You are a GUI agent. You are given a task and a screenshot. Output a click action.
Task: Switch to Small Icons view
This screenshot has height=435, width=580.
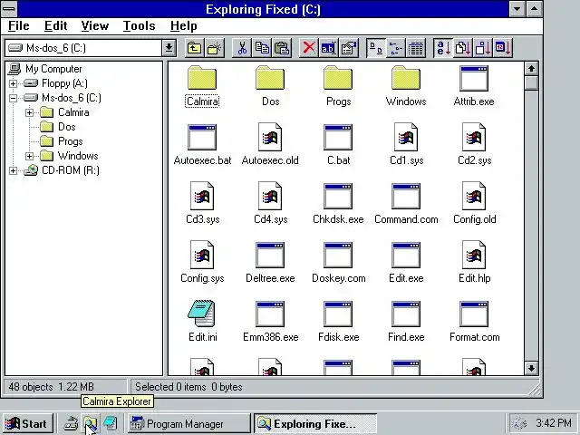396,48
